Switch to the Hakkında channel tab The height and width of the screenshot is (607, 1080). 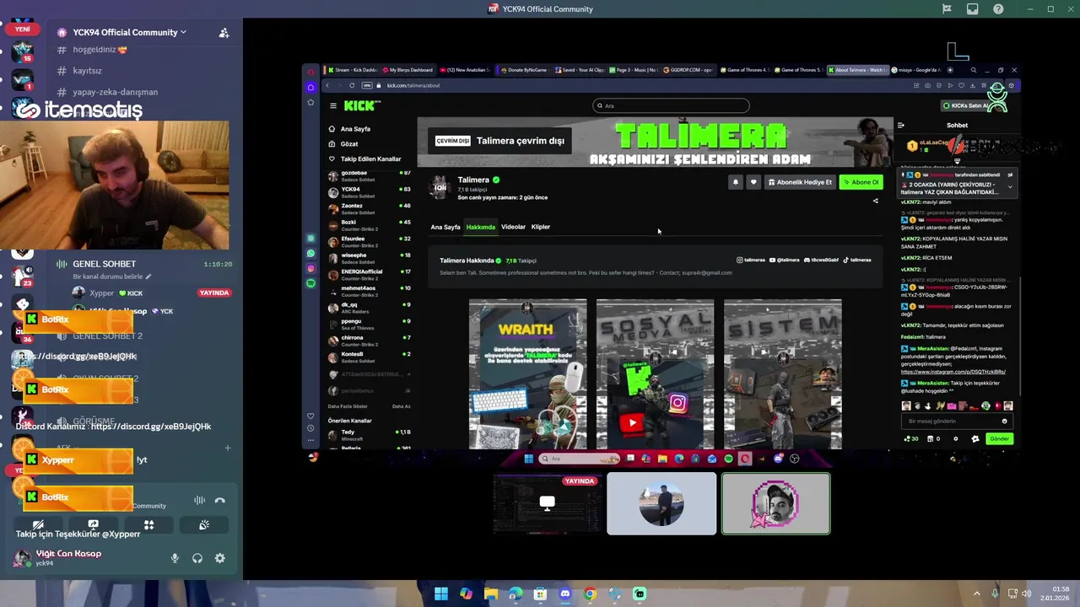[481, 227]
